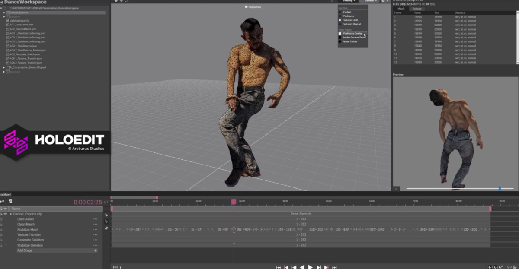Choose the Textured Unlit view mode
The height and width of the screenshot is (269, 519).
tap(340, 20)
